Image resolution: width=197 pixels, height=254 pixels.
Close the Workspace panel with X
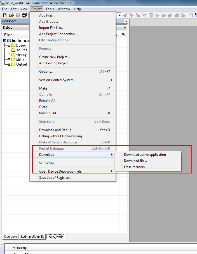coord(126,21)
